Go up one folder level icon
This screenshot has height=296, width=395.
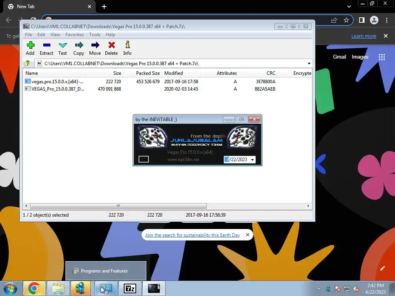(27, 63)
